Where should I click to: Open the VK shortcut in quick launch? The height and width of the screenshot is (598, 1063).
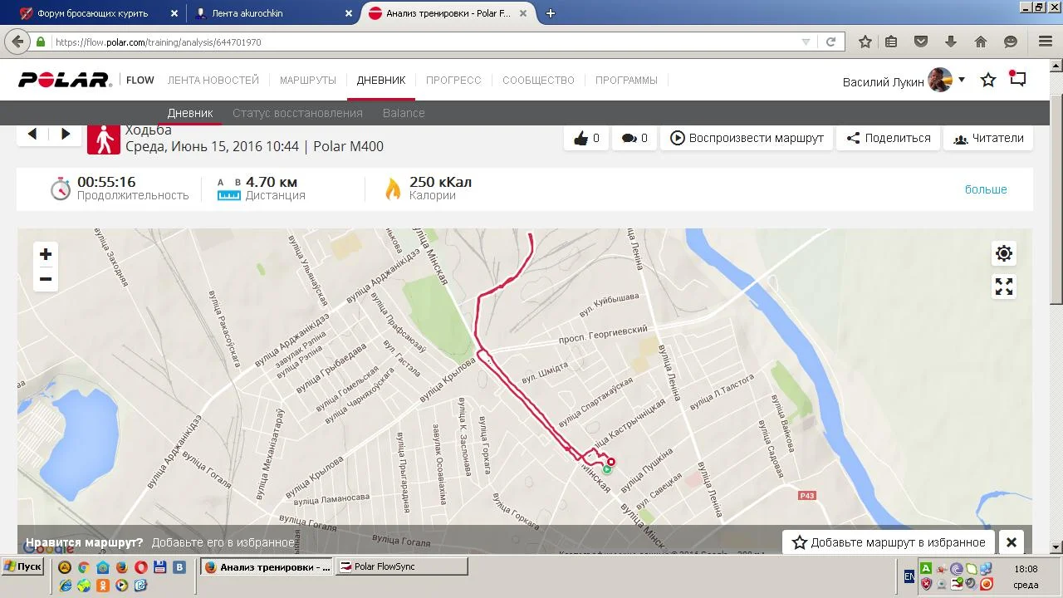coord(179,567)
